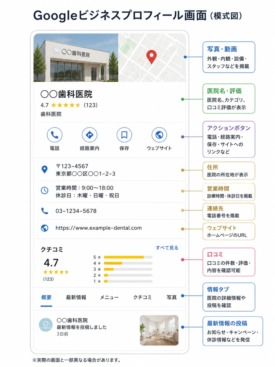Click the アクションボタン callout box
Viewport: 275px width, 367px height.
click(229, 139)
